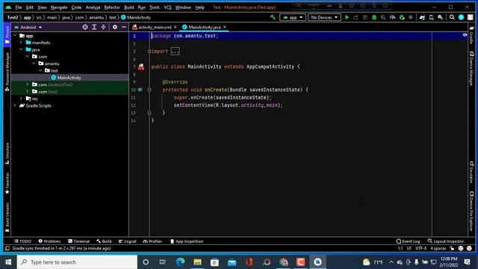
Task: Open Resource Manager side tab on left edge
Action: (7, 72)
